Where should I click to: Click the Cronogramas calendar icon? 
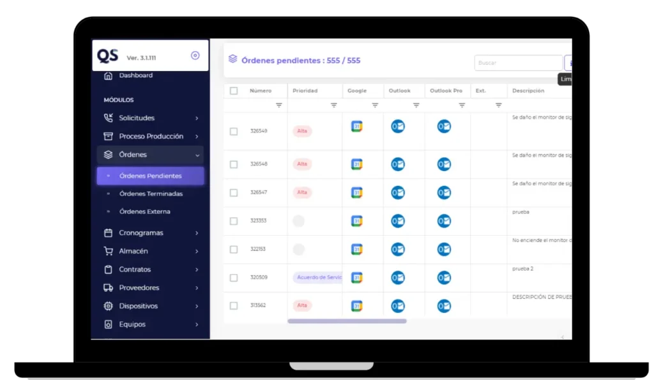click(x=108, y=232)
